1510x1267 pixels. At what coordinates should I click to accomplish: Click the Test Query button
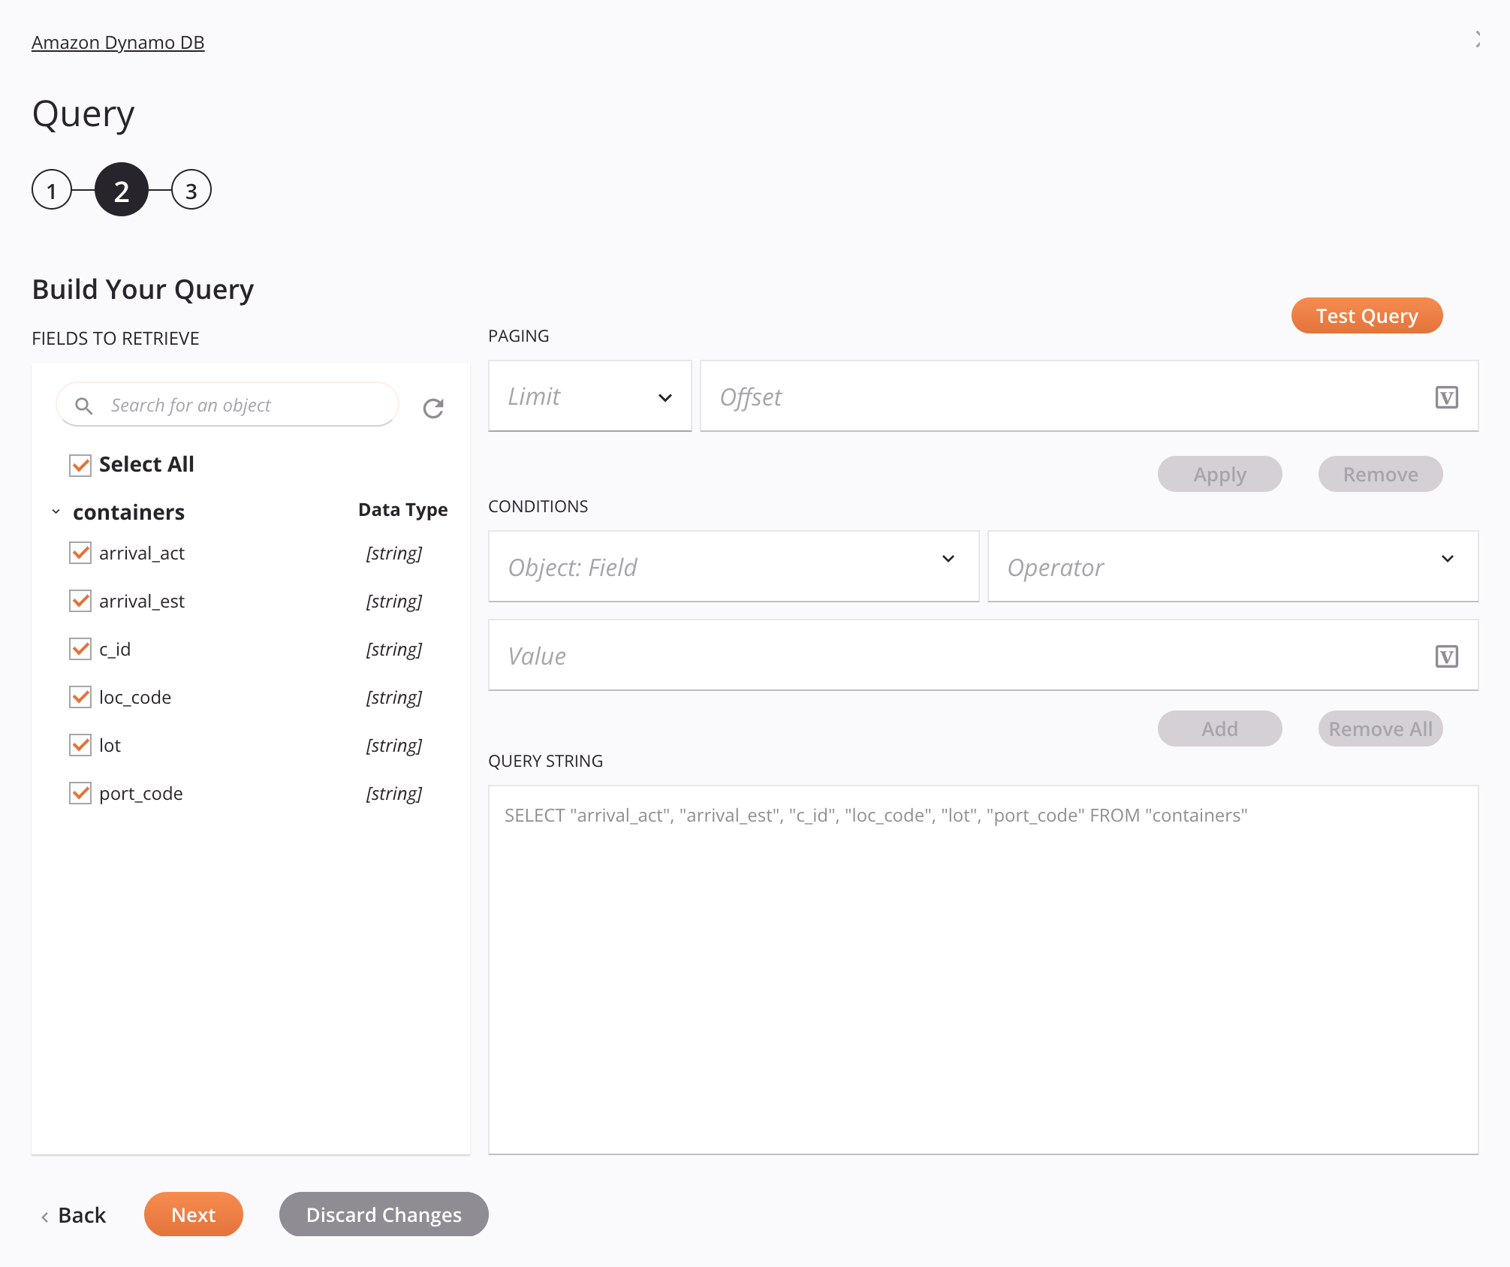1367,314
